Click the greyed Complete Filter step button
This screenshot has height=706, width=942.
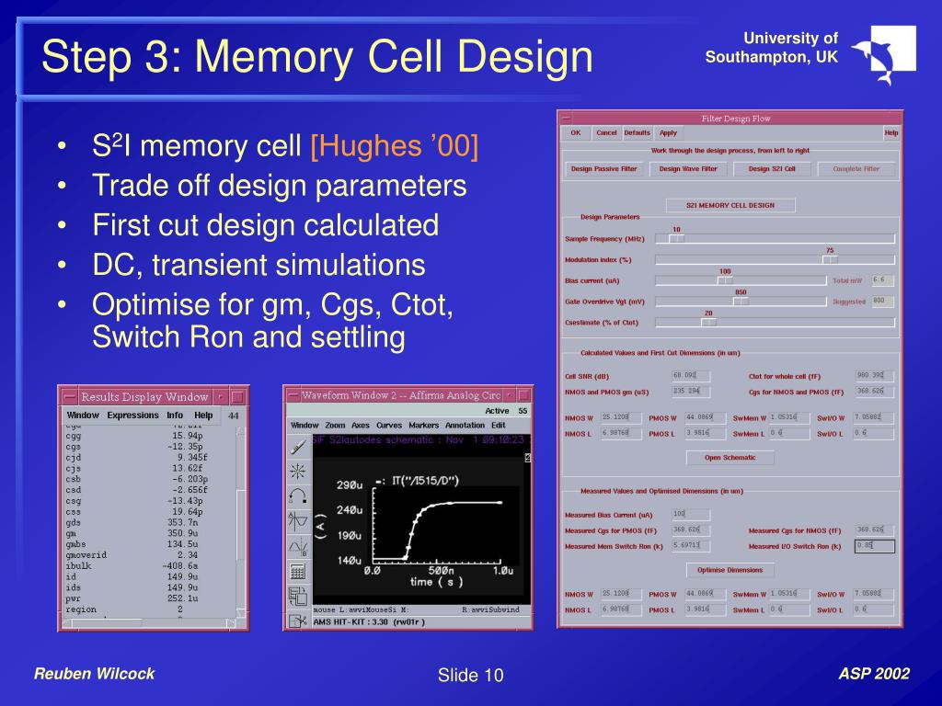[x=856, y=169]
